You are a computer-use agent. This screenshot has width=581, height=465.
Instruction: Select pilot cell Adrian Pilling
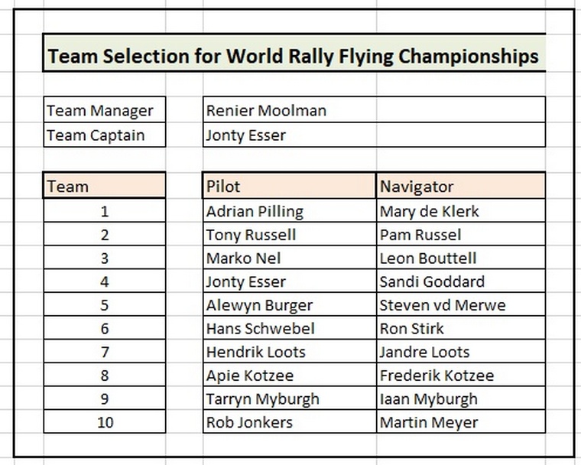pyautogui.click(x=290, y=210)
